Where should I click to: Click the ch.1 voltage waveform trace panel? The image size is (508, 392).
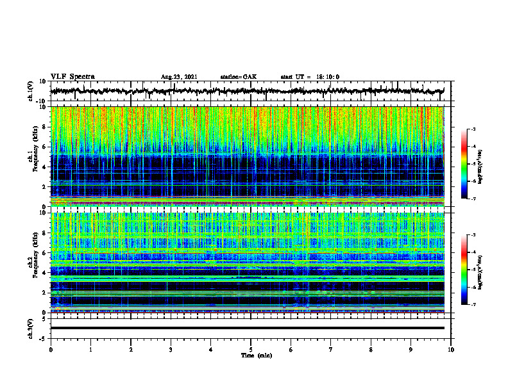tap(250, 91)
